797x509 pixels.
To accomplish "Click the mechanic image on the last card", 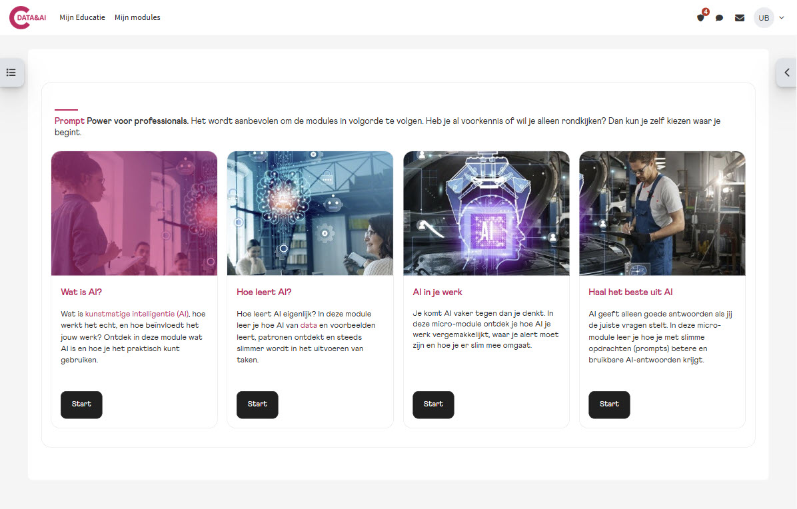I will 662,213.
